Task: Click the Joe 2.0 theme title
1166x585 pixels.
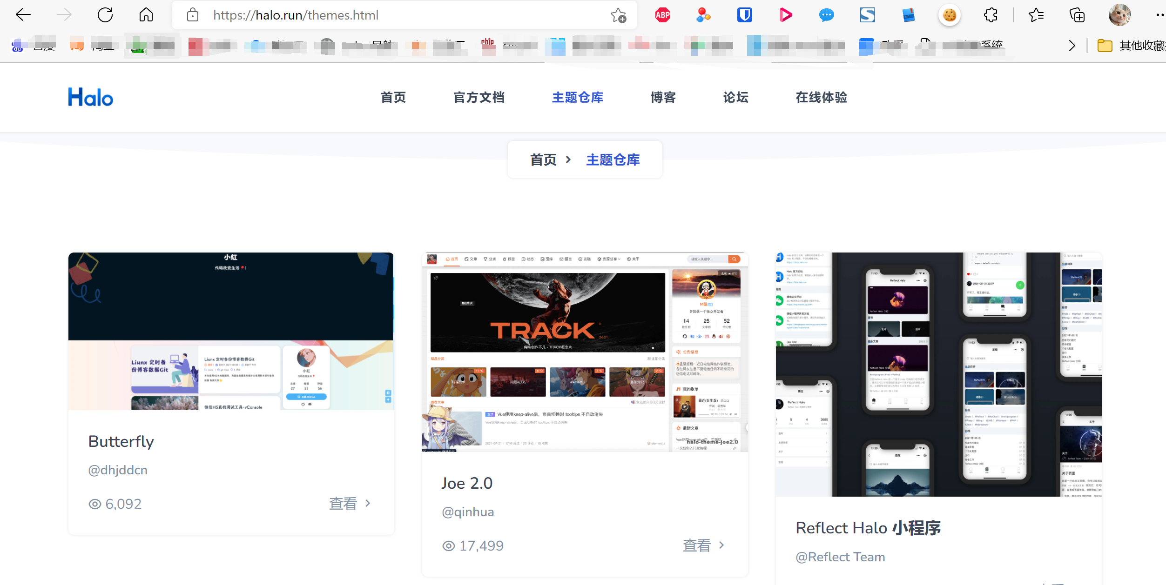Action: (x=467, y=483)
